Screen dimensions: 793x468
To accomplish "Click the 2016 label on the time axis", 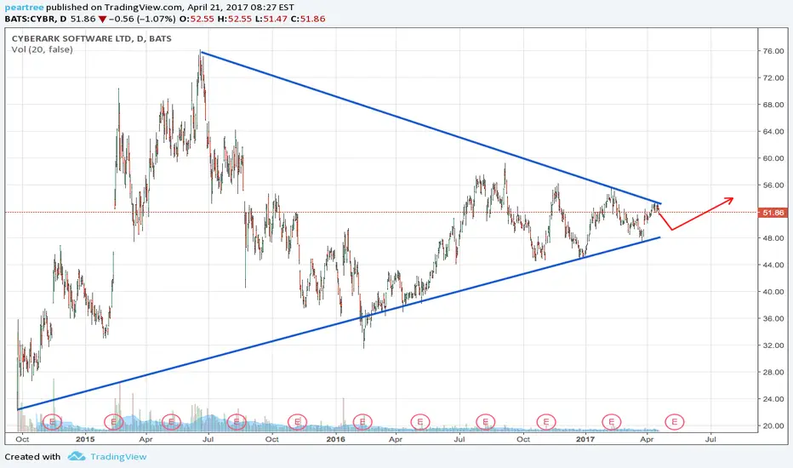I will [x=336, y=439].
